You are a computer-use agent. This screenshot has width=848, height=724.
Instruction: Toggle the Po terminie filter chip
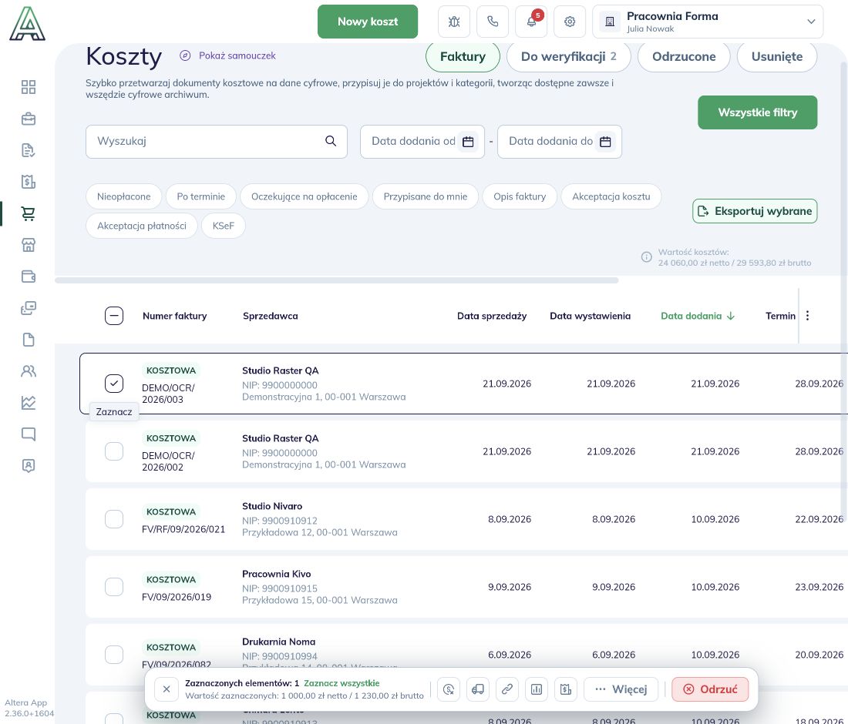(x=200, y=196)
